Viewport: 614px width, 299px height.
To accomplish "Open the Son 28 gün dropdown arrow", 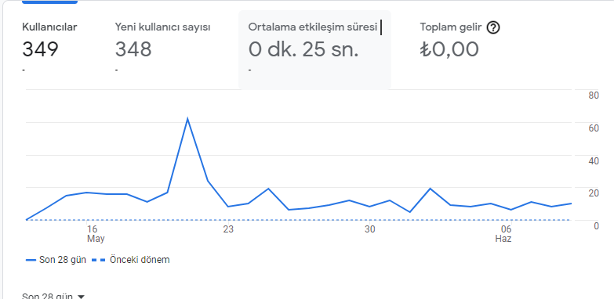I will (81, 297).
